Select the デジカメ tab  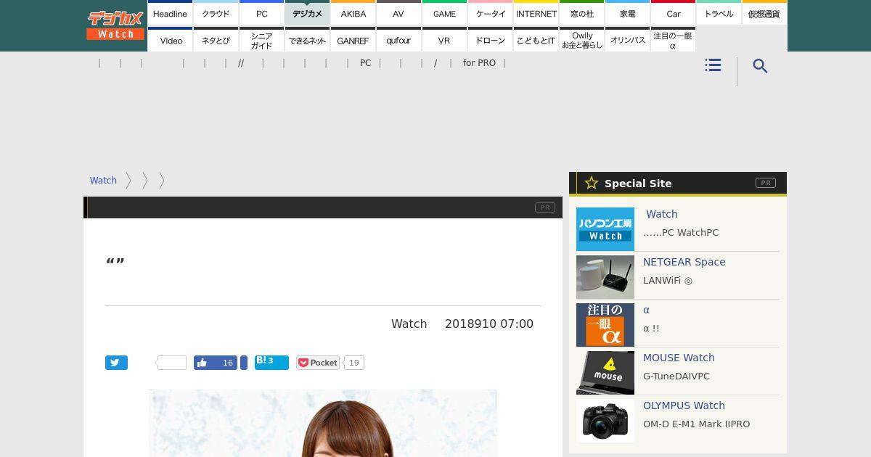click(x=307, y=13)
